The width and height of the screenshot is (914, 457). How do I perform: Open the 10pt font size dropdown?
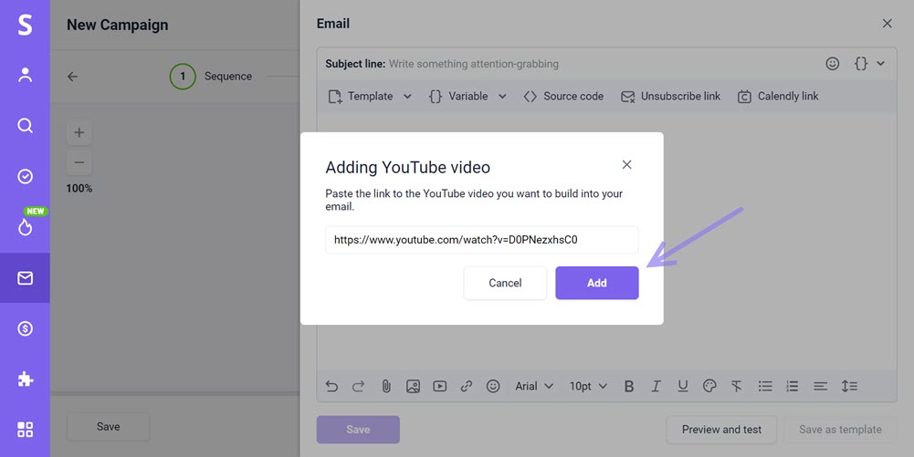(x=588, y=386)
